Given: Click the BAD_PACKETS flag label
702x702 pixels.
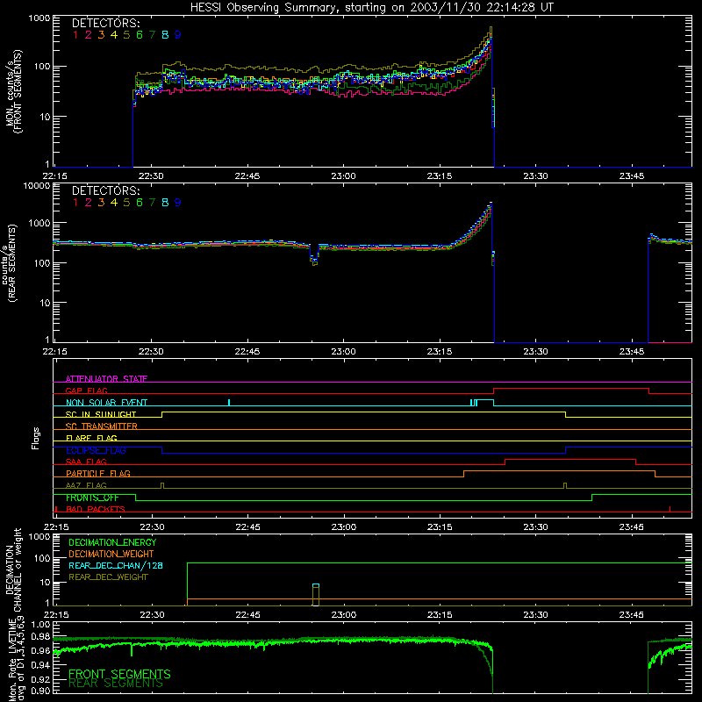Looking at the screenshot, I should (x=96, y=509).
